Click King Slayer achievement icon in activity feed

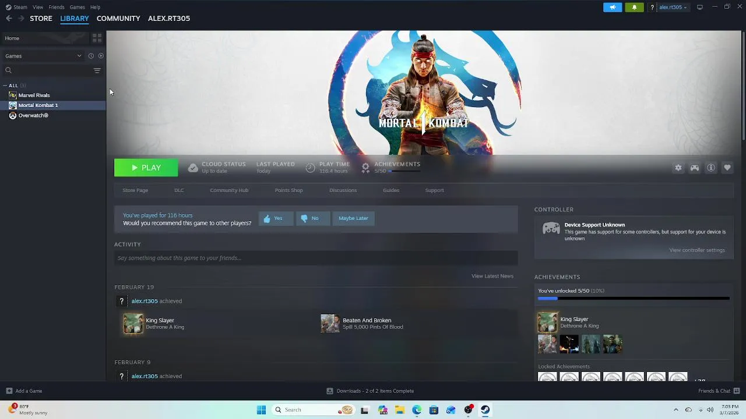[133, 324]
